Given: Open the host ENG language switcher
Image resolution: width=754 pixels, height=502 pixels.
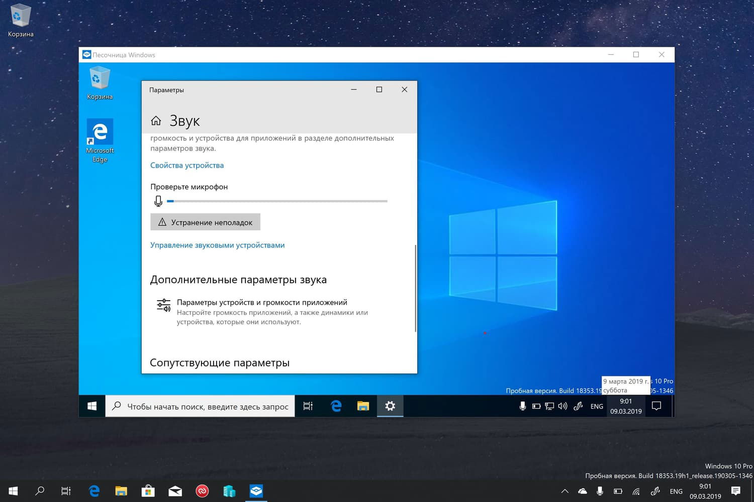Looking at the screenshot, I should pyautogui.click(x=676, y=491).
